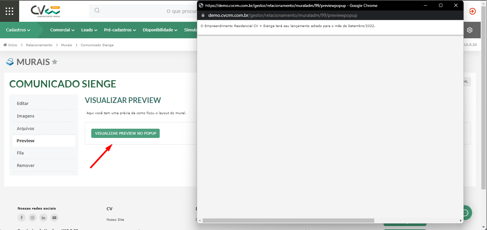Expand the Cadastros menu

[18, 30]
